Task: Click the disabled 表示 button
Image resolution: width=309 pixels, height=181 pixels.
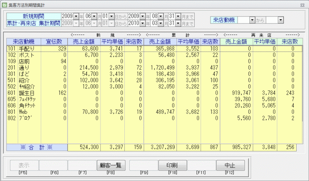Action: click(x=24, y=165)
